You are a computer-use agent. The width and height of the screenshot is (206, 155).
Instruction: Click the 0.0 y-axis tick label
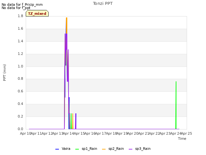(x=20, y=129)
